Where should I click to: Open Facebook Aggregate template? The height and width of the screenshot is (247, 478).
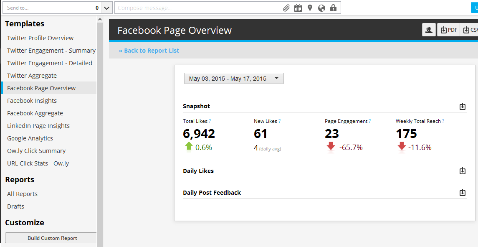35,113
